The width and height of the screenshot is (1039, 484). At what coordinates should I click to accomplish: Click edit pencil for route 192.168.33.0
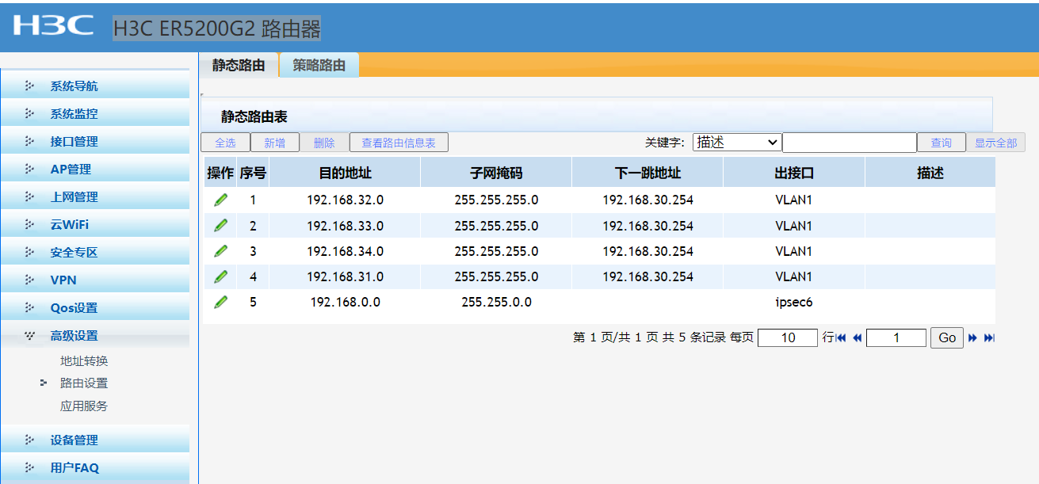pyautogui.click(x=220, y=225)
